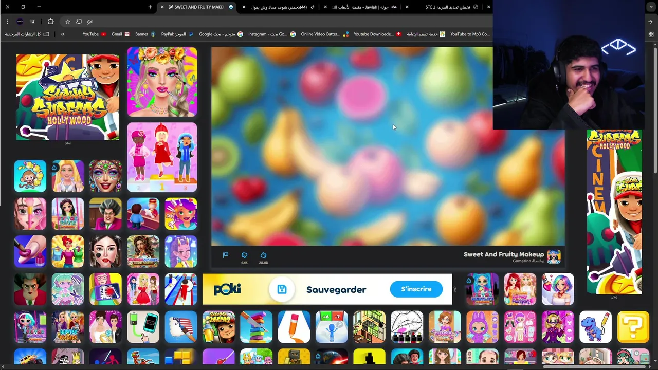The width and height of the screenshot is (658, 370).
Task: Open YouTube bookmark
Action: (94, 34)
